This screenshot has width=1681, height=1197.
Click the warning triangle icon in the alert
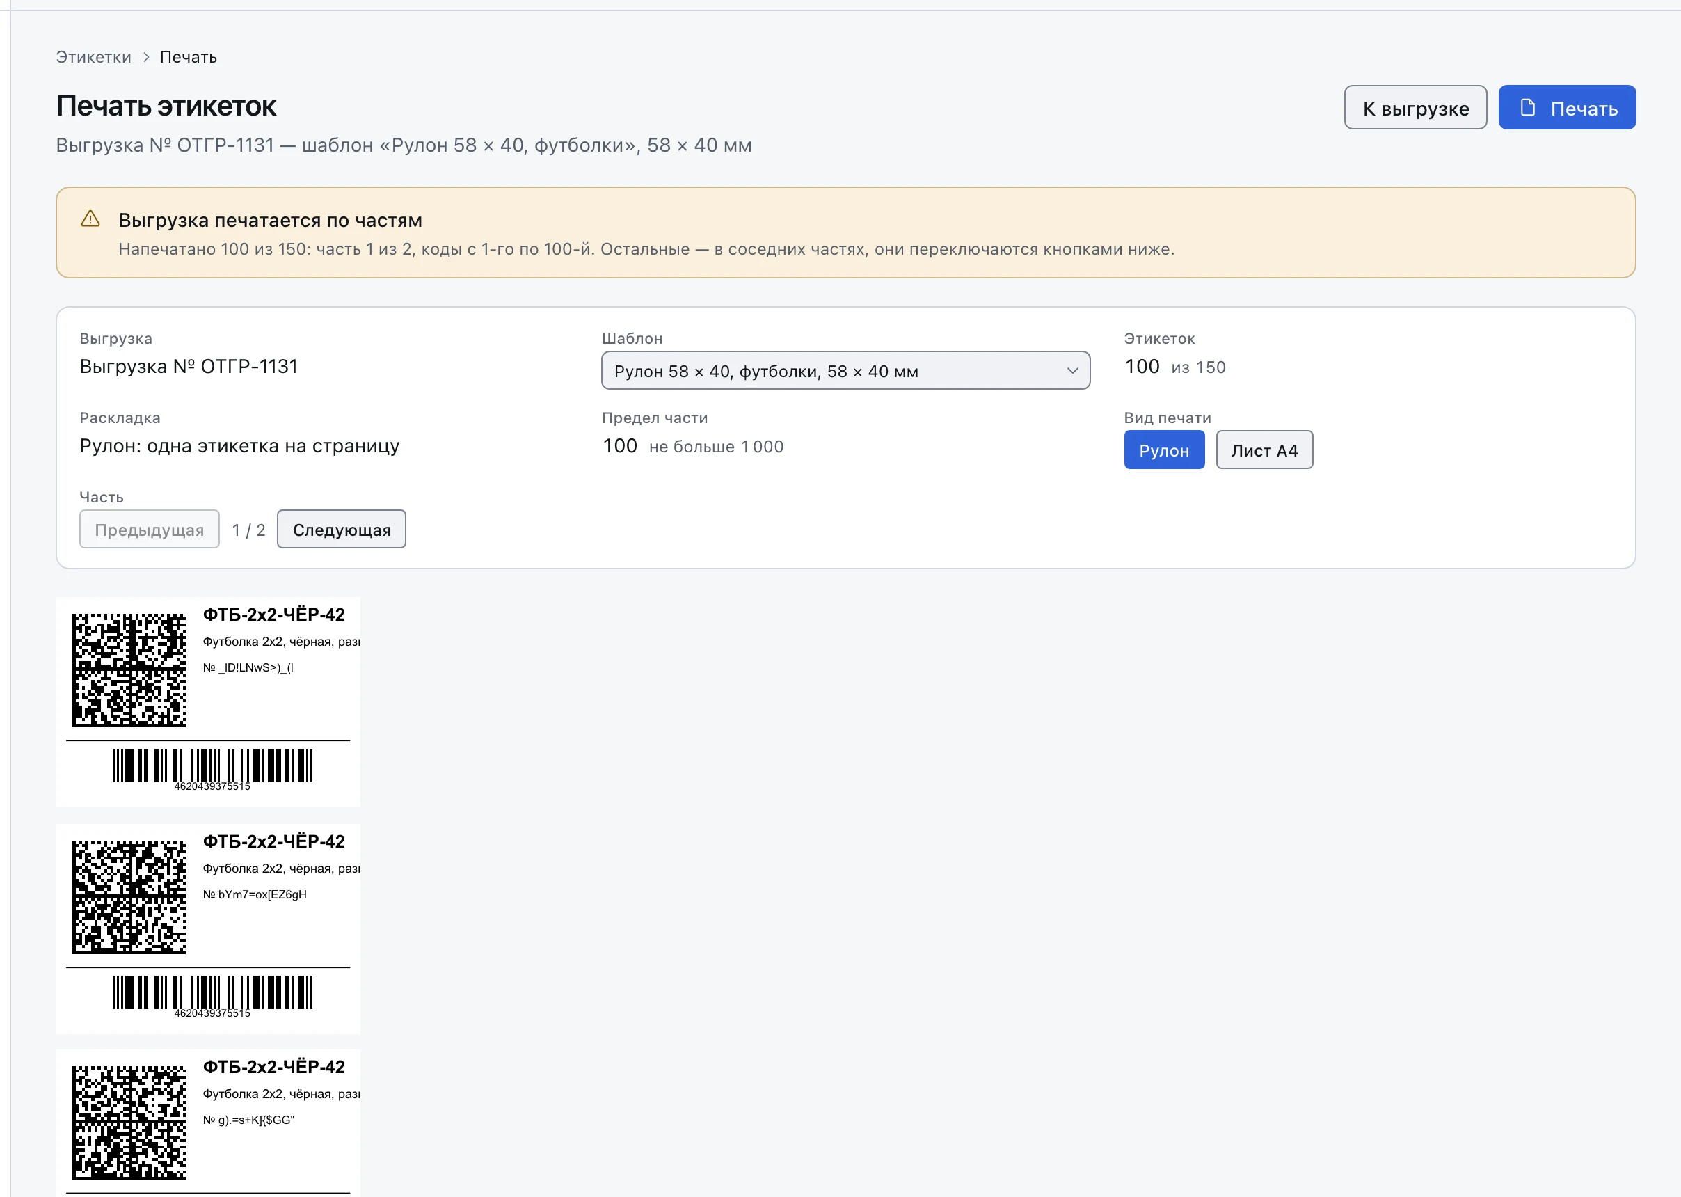pyautogui.click(x=90, y=219)
